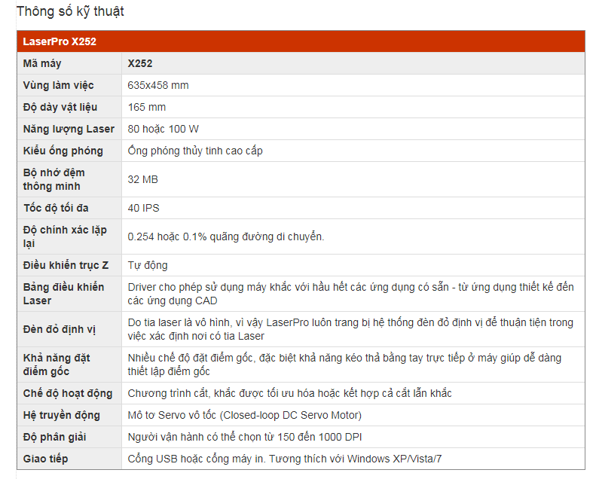This screenshot has height=479, width=596.
Task: Click 'Cổng USB hoặc cổng máy in' value
Action: [x=285, y=459]
